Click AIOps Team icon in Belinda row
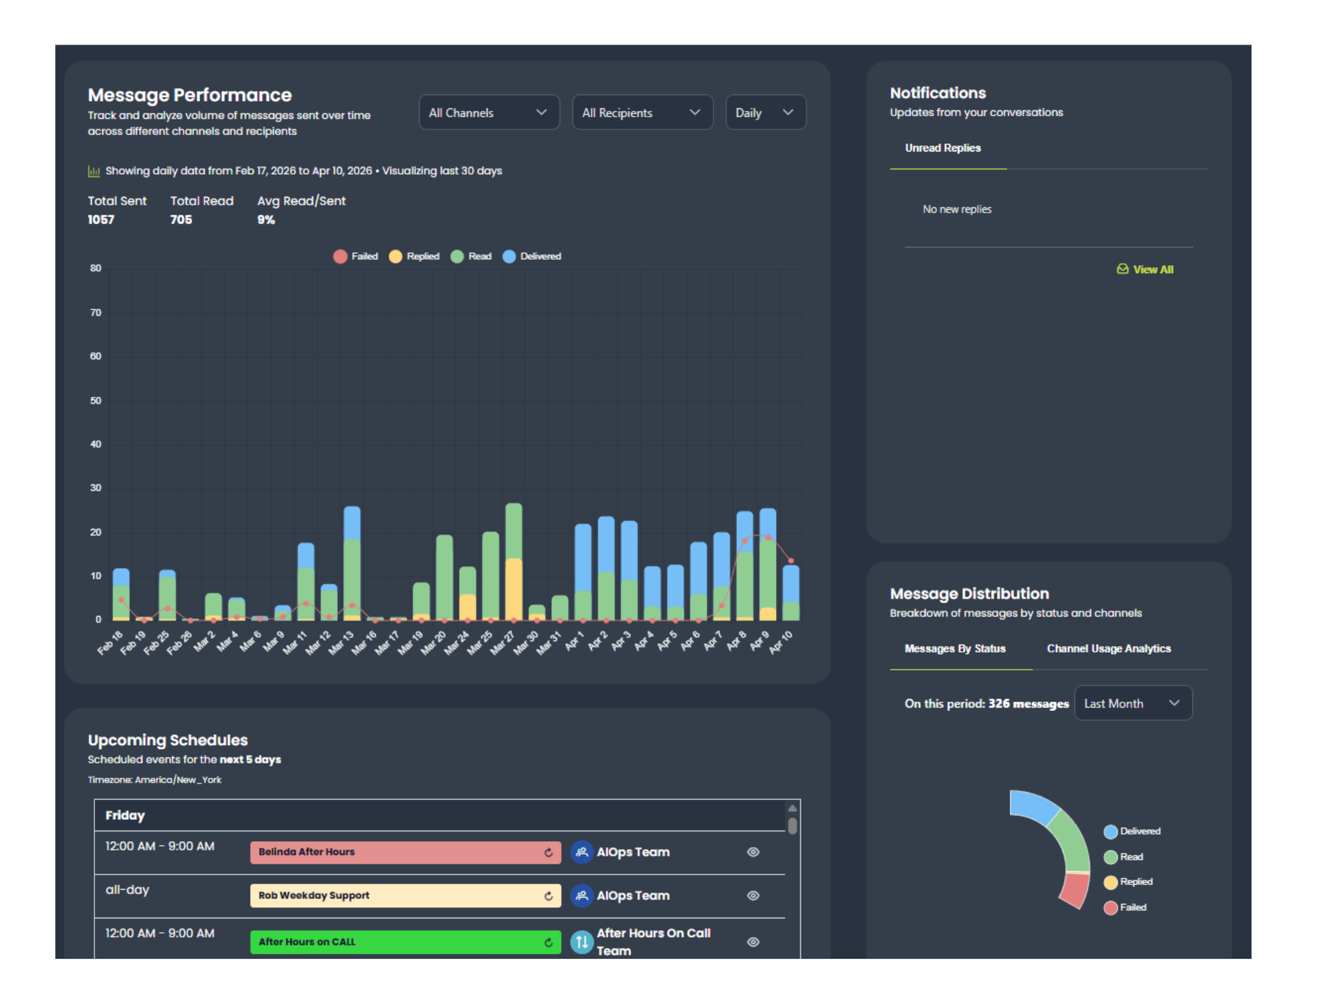Viewport: 1330px width, 1004px height. click(582, 852)
